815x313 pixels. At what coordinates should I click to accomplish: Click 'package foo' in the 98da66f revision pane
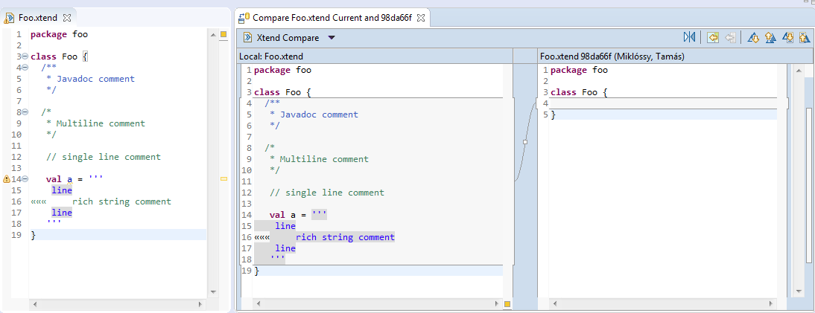click(x=579, y=70)
